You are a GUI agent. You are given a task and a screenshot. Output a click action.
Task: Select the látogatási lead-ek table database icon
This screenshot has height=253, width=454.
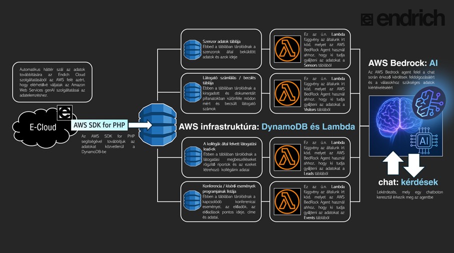[193, 156]
